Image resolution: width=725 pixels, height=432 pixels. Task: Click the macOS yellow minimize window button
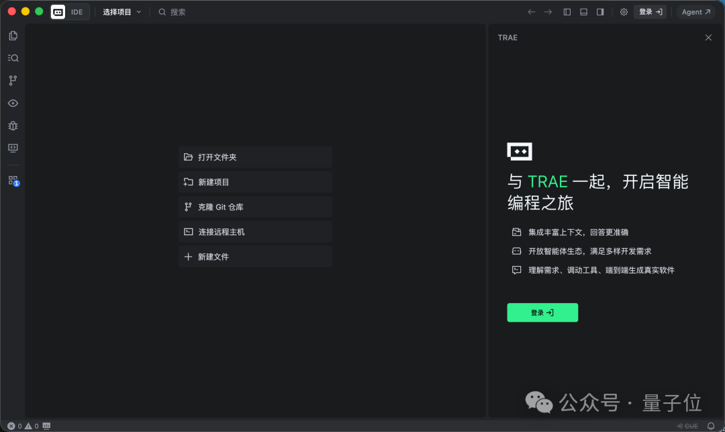pyautogui.click(x=26, y=11)
